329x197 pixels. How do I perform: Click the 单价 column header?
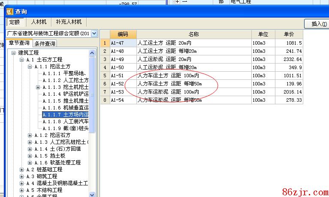point(289,34)
